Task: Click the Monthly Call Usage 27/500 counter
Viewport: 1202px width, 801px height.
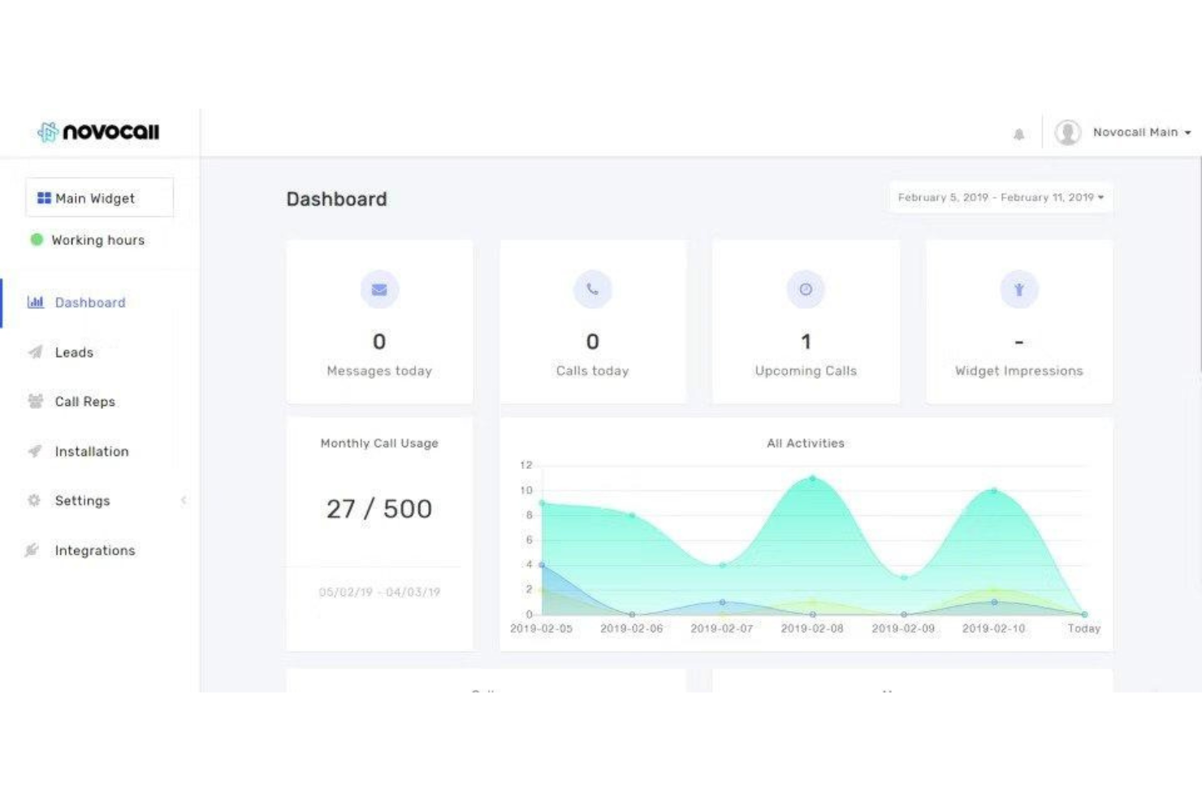Action: [x=378, y=508]
